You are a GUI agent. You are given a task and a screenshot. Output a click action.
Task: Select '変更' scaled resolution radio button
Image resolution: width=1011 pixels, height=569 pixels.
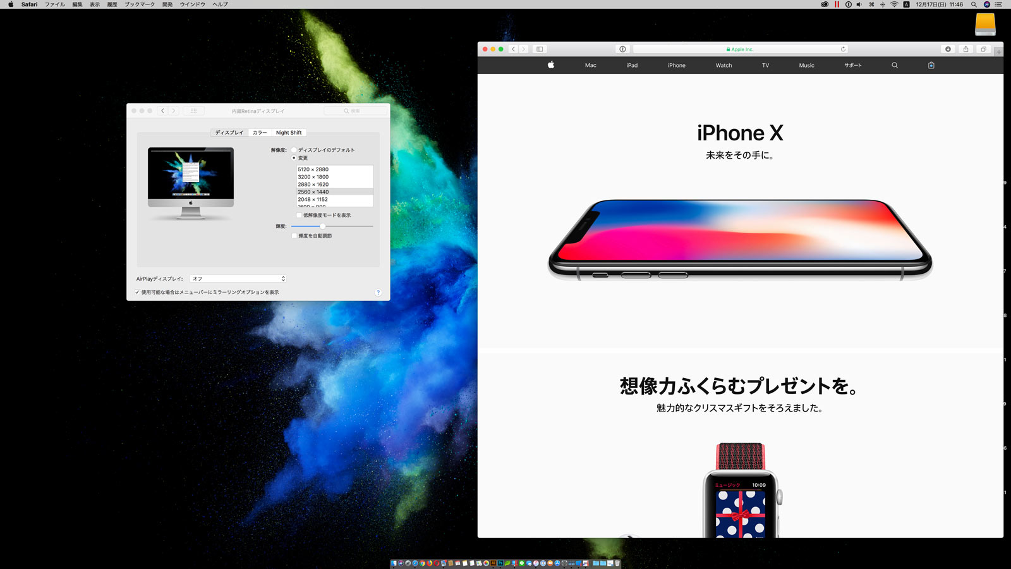[x=294, y=157]
